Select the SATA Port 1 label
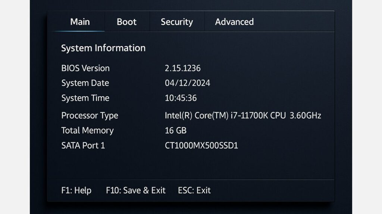This screenshot has width=382, height=214. [83, 145]
